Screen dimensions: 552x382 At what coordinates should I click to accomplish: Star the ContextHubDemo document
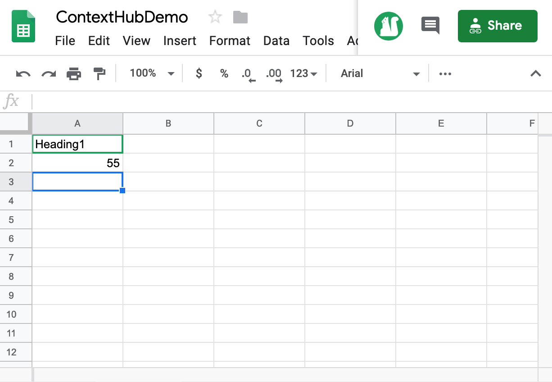215,18
